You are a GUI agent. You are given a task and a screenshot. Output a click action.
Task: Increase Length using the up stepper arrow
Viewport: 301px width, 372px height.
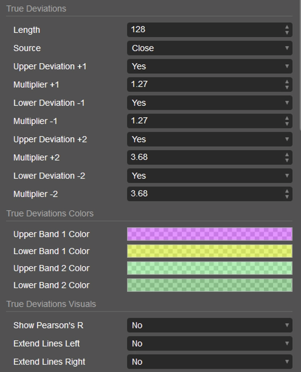[x=287, y=27]
